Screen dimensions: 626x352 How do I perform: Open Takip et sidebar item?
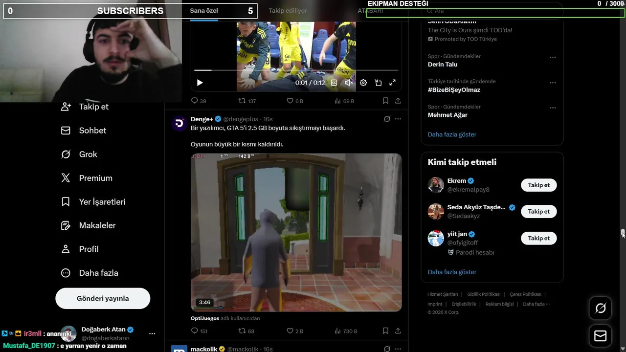pyautogui.click(x=84, y=107)
